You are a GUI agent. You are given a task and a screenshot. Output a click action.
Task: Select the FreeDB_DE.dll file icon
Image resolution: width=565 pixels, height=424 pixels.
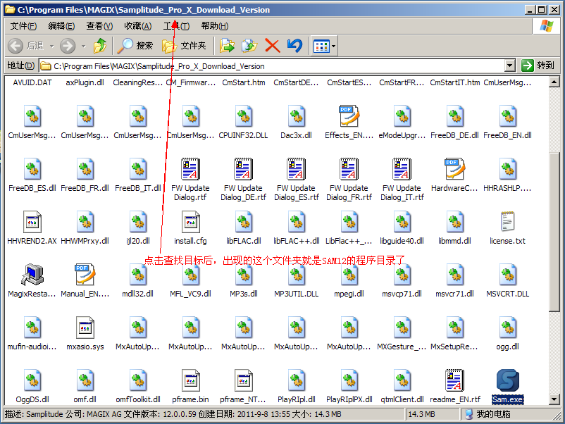click(454, 116)
